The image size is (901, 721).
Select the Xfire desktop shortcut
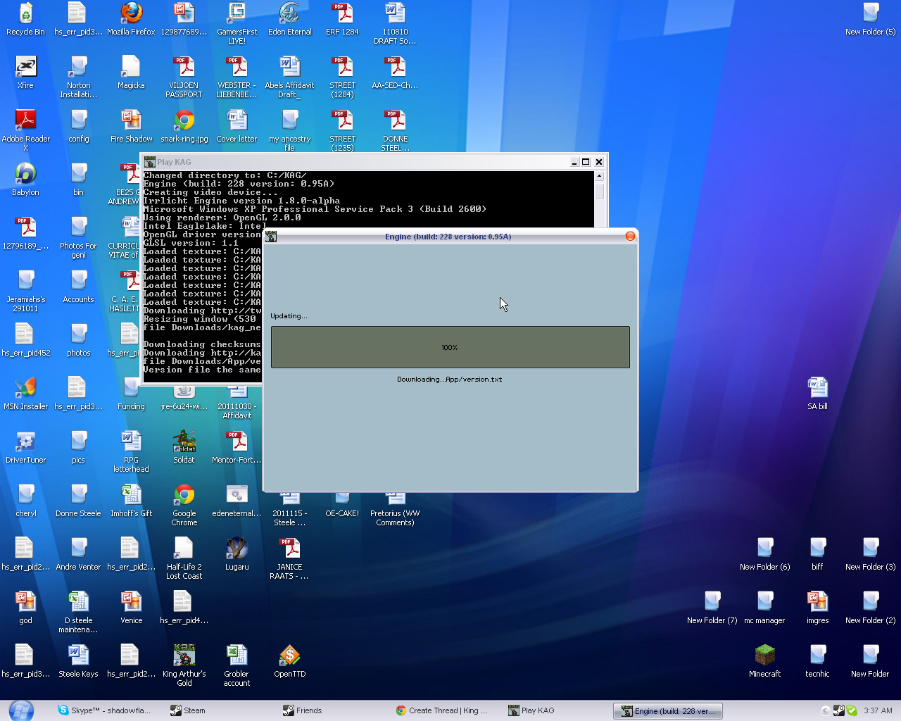click(x=25, y=73)
